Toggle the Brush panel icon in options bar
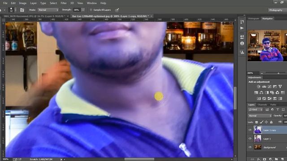 click(x=22, y=10)
